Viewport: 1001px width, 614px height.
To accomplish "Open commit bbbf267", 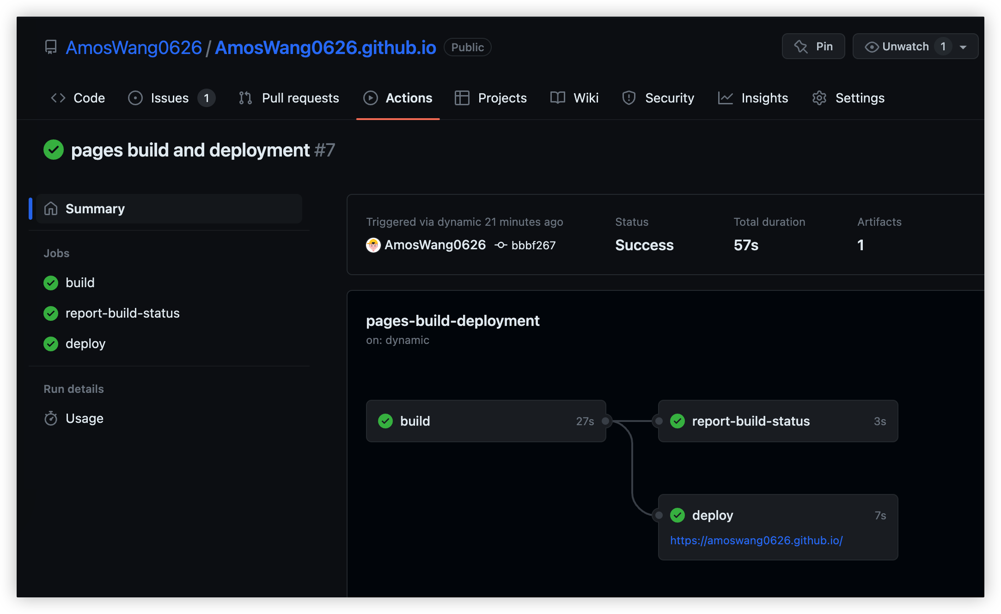I will (x=533, y=245).
